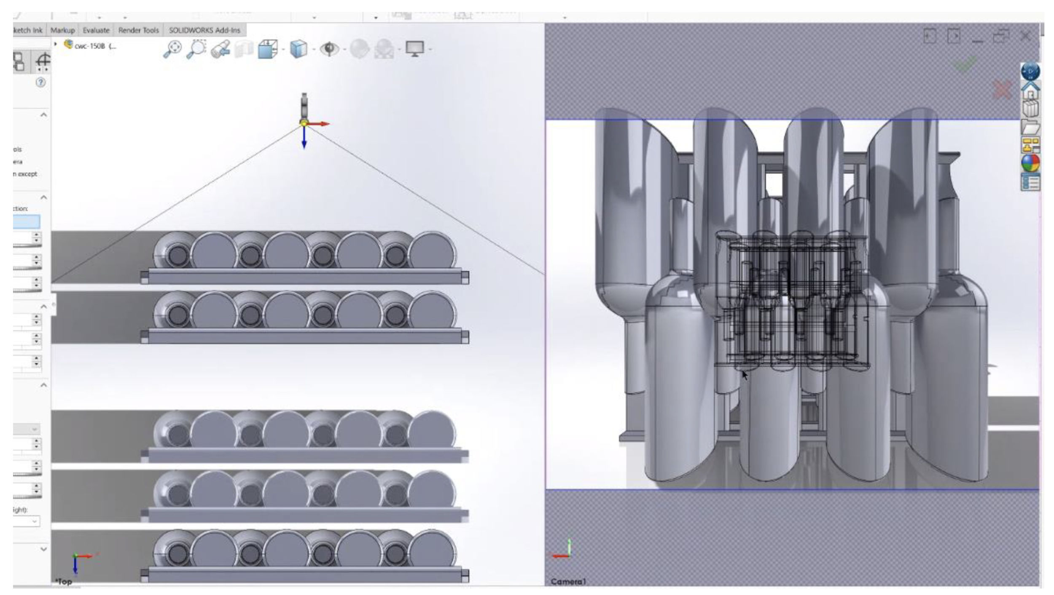Open SOLIDWORKS Resources home icon
This screenshot has width=1054, height=595.
pos(1030,90)
